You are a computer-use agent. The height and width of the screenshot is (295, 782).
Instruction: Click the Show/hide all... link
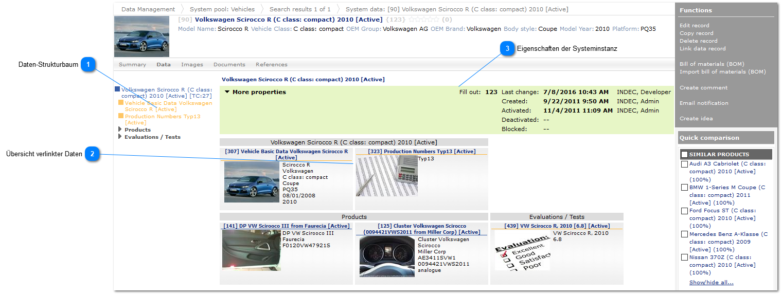(711, 282)
